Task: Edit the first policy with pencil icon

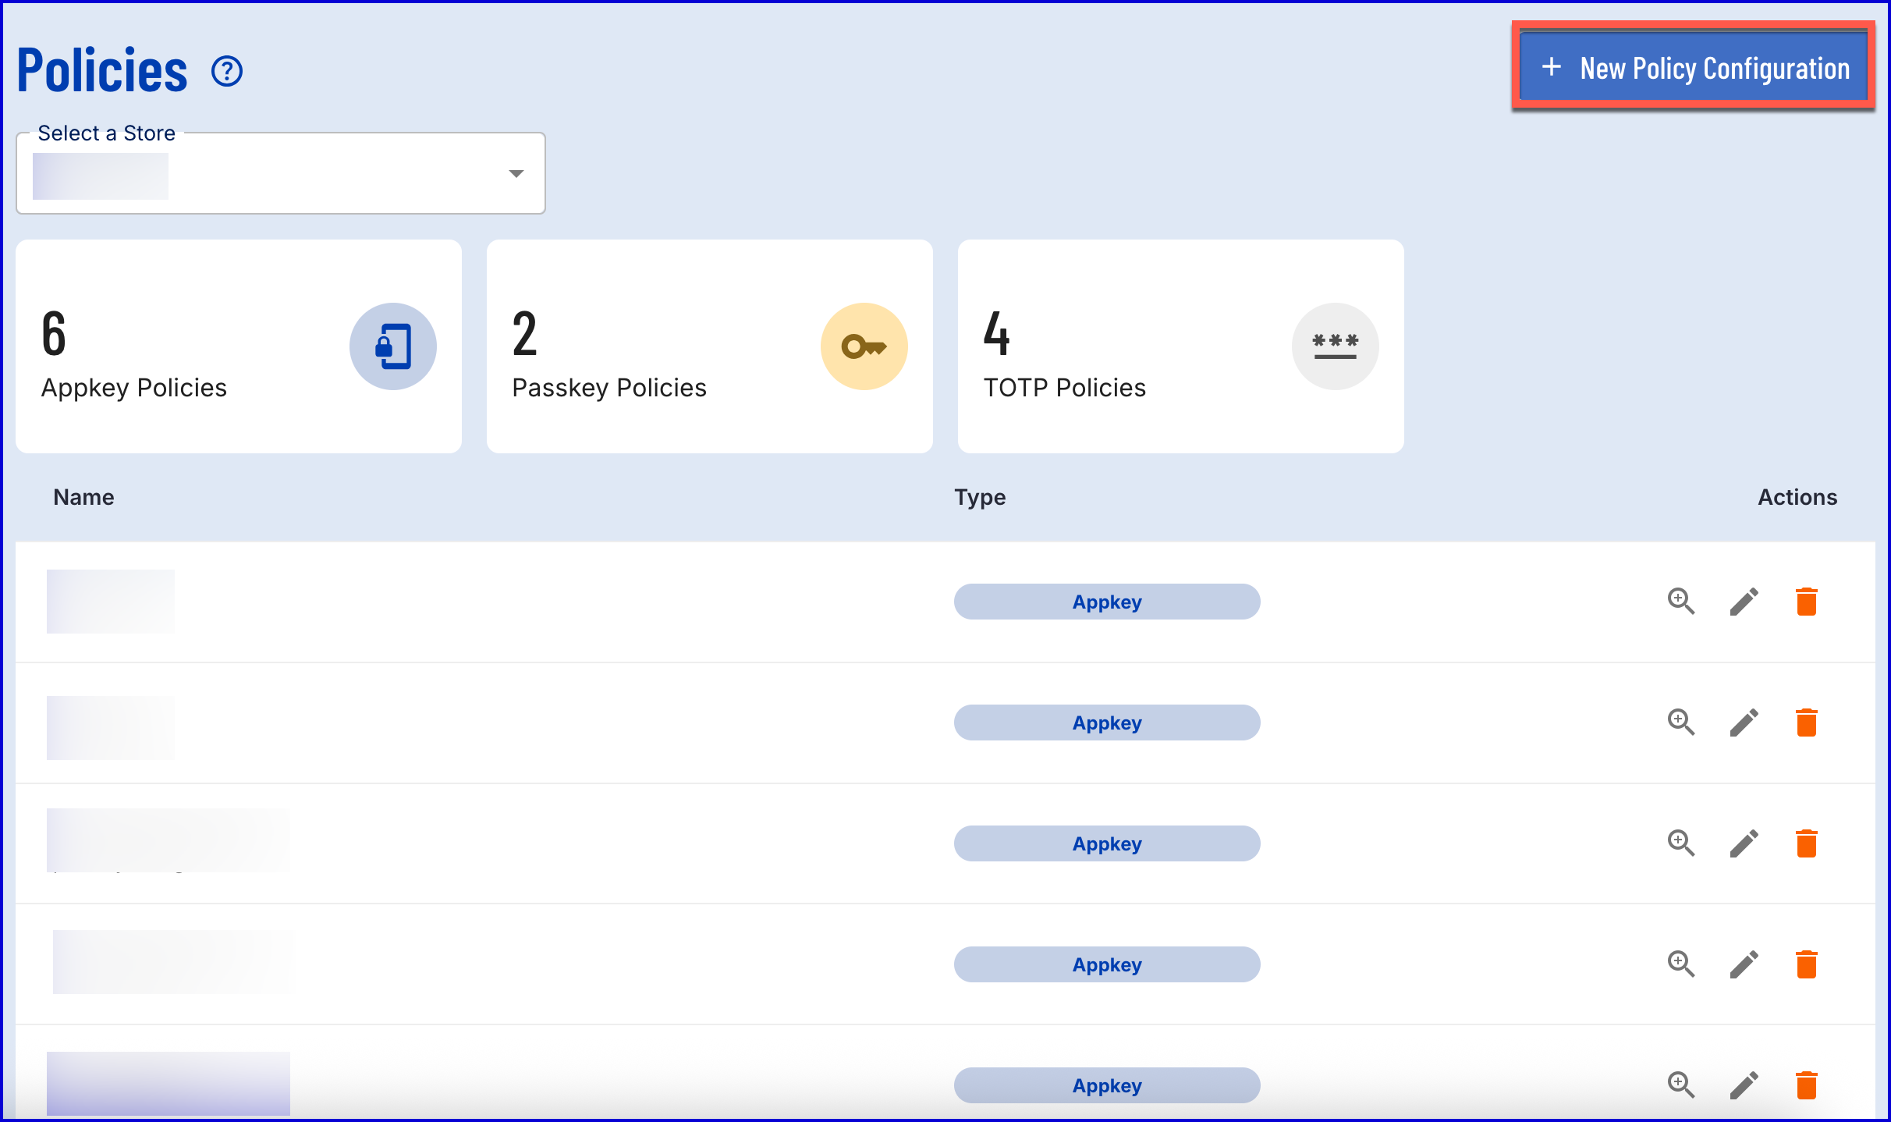Action: click(x=1744, y=602)
